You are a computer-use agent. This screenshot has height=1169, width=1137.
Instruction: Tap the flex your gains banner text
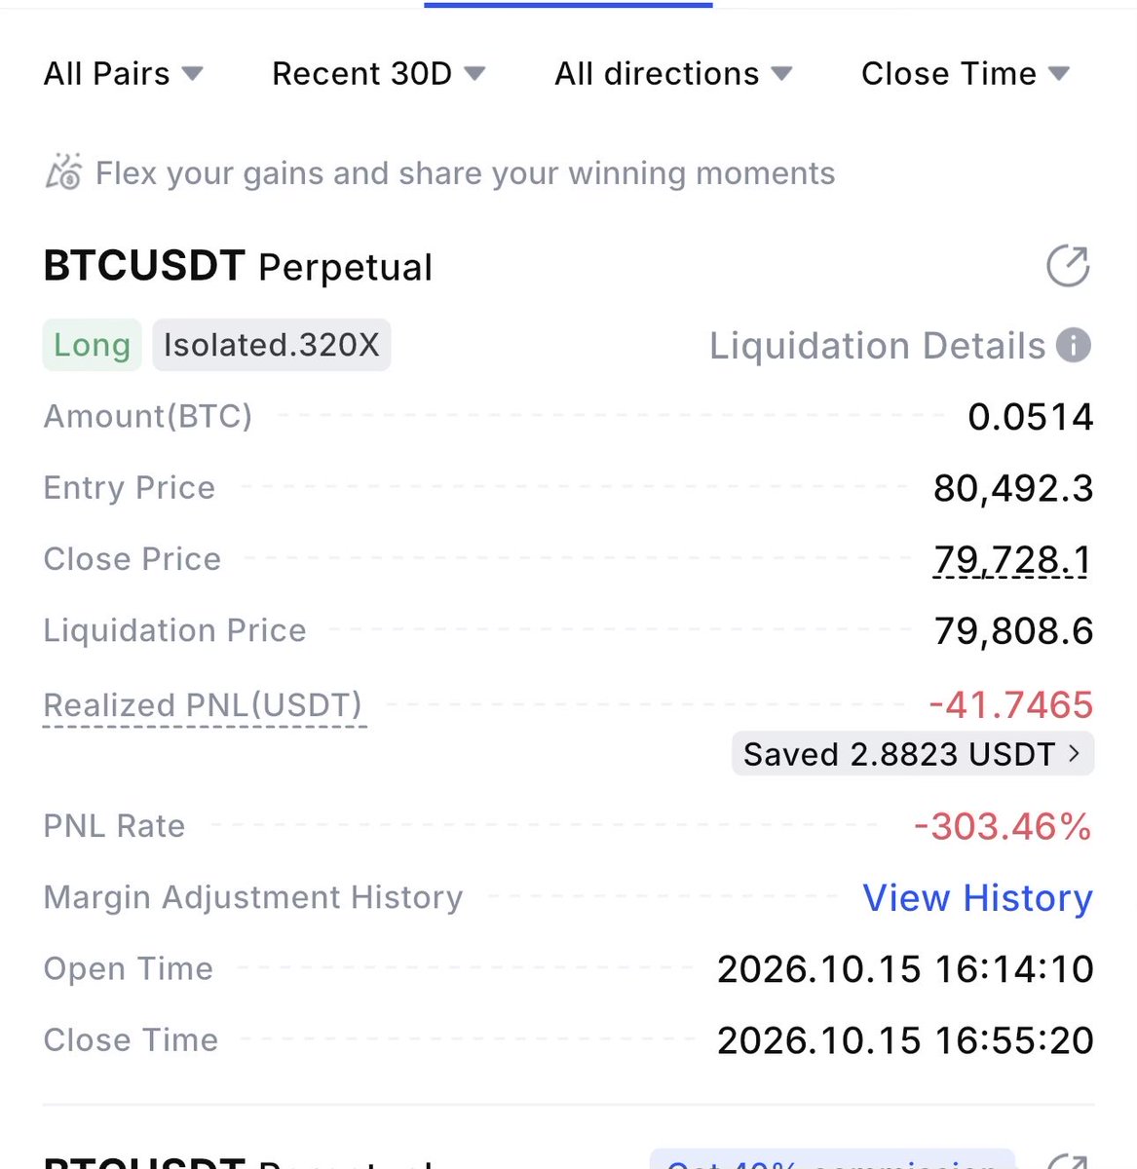click(465, 172)
